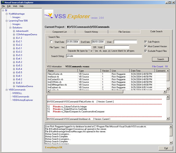Select the Ex6.3 tree item
This screenshot has height=153, width=176.
pos(19,83)
